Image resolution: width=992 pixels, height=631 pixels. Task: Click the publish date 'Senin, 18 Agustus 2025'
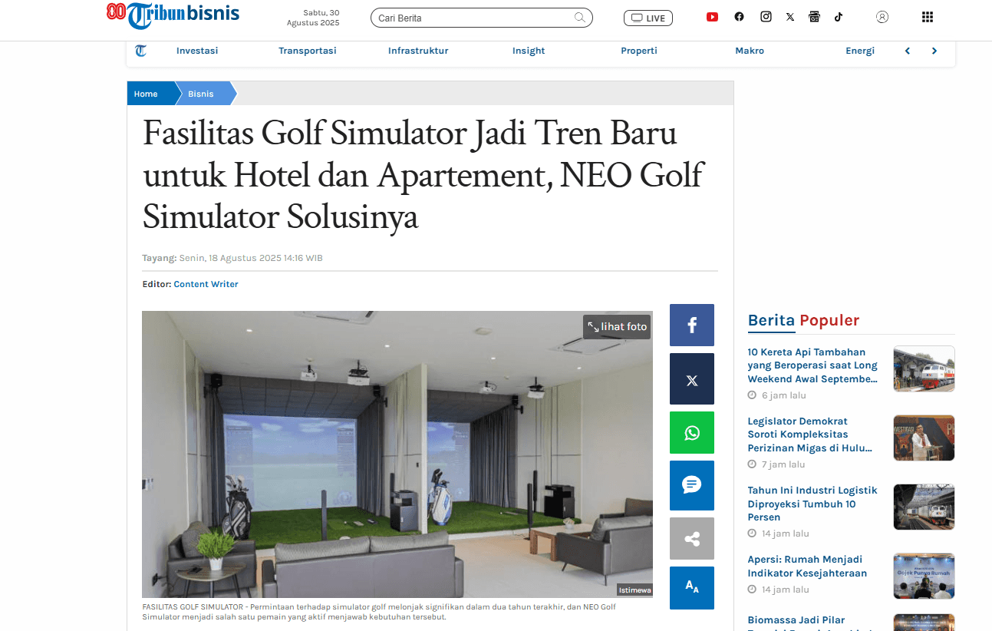250,258
